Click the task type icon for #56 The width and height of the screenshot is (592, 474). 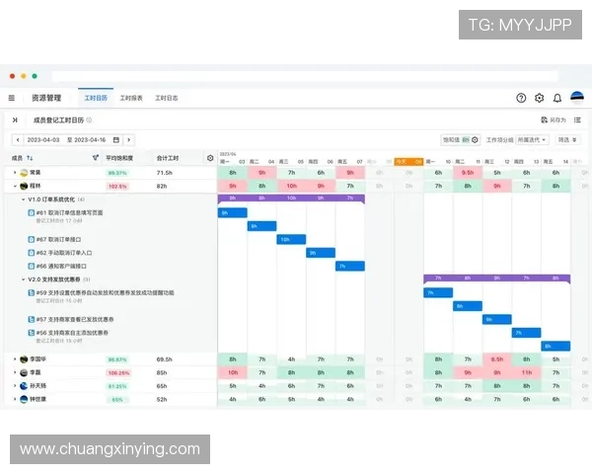[32, 333]
